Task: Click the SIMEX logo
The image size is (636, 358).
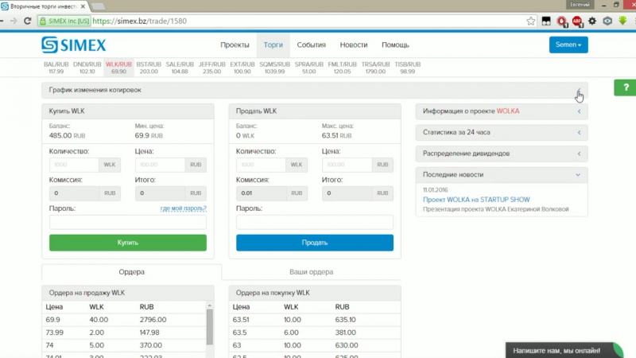Action: pos(73,45)
